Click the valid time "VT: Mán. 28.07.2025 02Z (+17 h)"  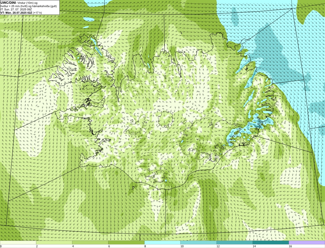coord(21,13)
